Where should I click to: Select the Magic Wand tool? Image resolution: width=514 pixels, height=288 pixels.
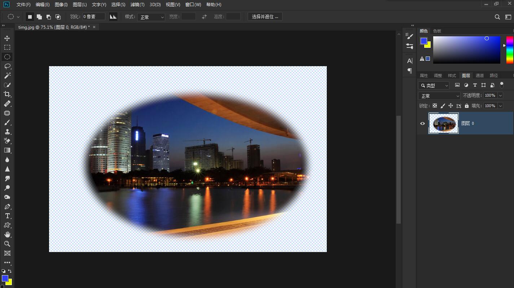point(7,76)
